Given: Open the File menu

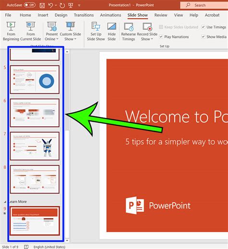Looking at the screenshot, I should 8,15.
